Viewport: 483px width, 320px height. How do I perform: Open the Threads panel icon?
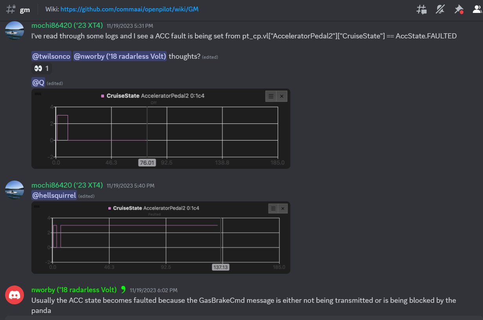421,9
